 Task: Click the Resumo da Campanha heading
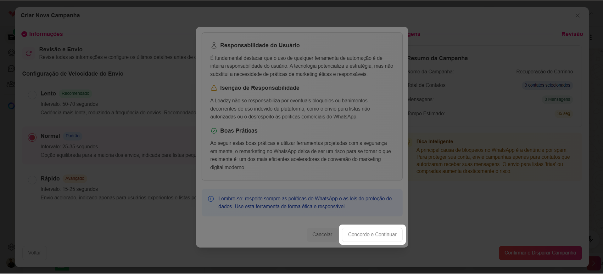point(438,58)
